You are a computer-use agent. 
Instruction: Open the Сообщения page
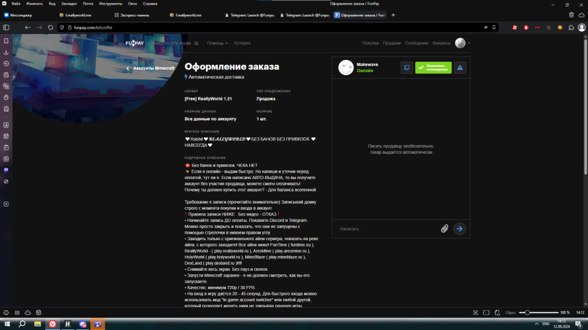click(x=416, y=43)
